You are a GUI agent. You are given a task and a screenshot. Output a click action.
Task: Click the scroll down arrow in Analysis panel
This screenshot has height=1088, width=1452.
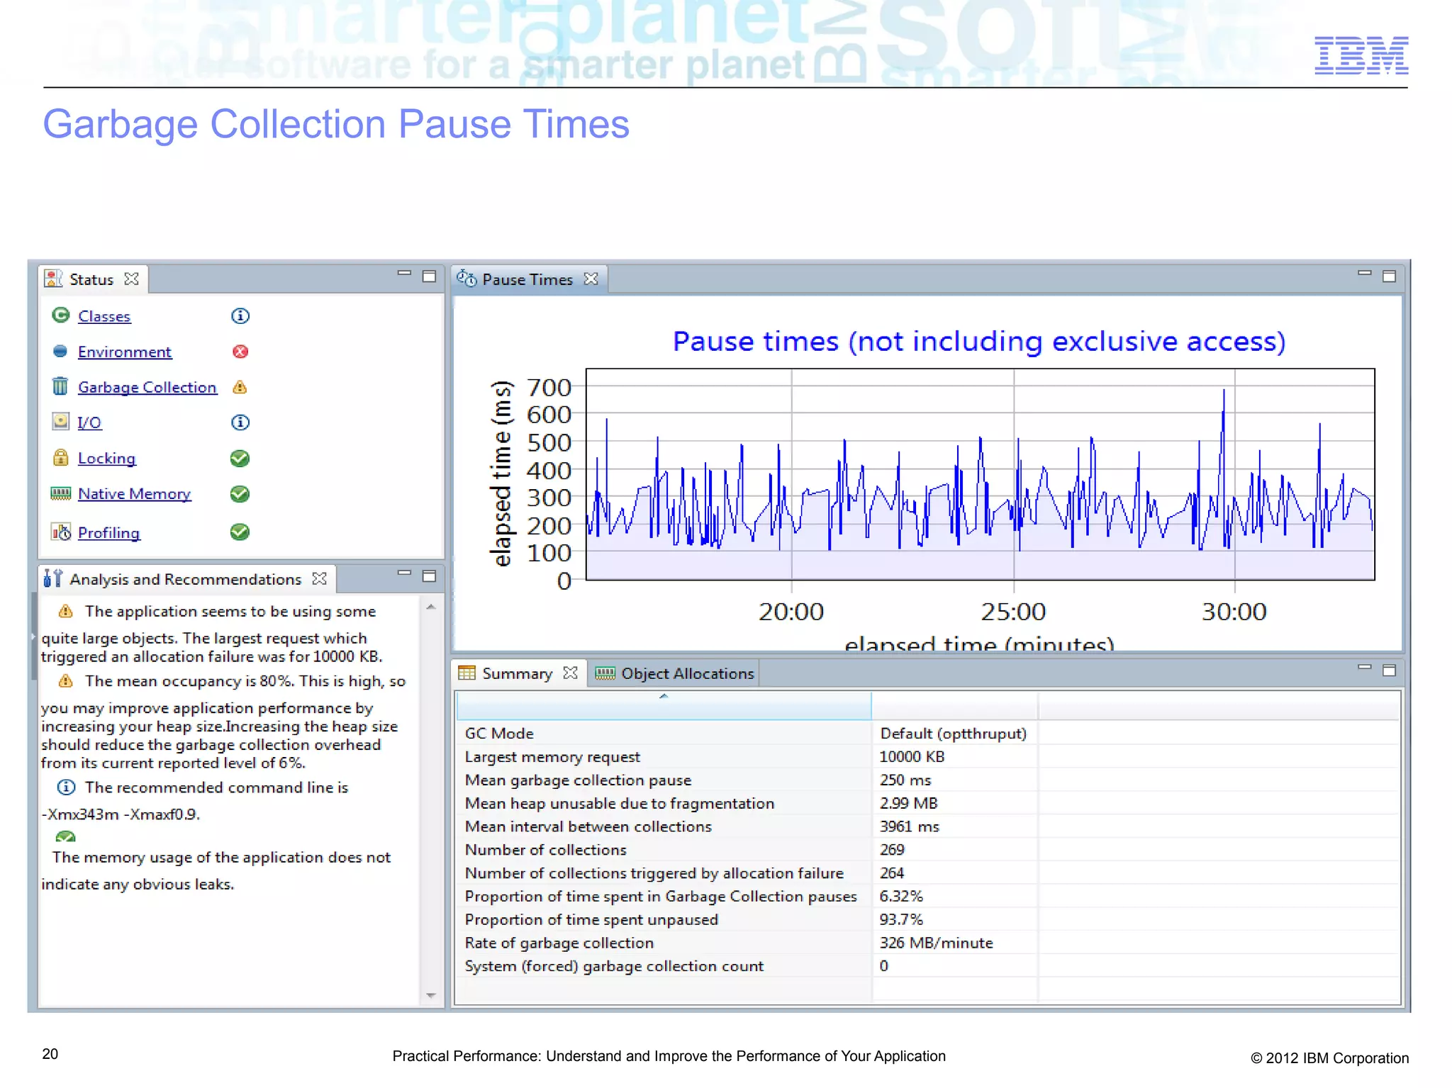pyautogui.click(x=430, y=996)
